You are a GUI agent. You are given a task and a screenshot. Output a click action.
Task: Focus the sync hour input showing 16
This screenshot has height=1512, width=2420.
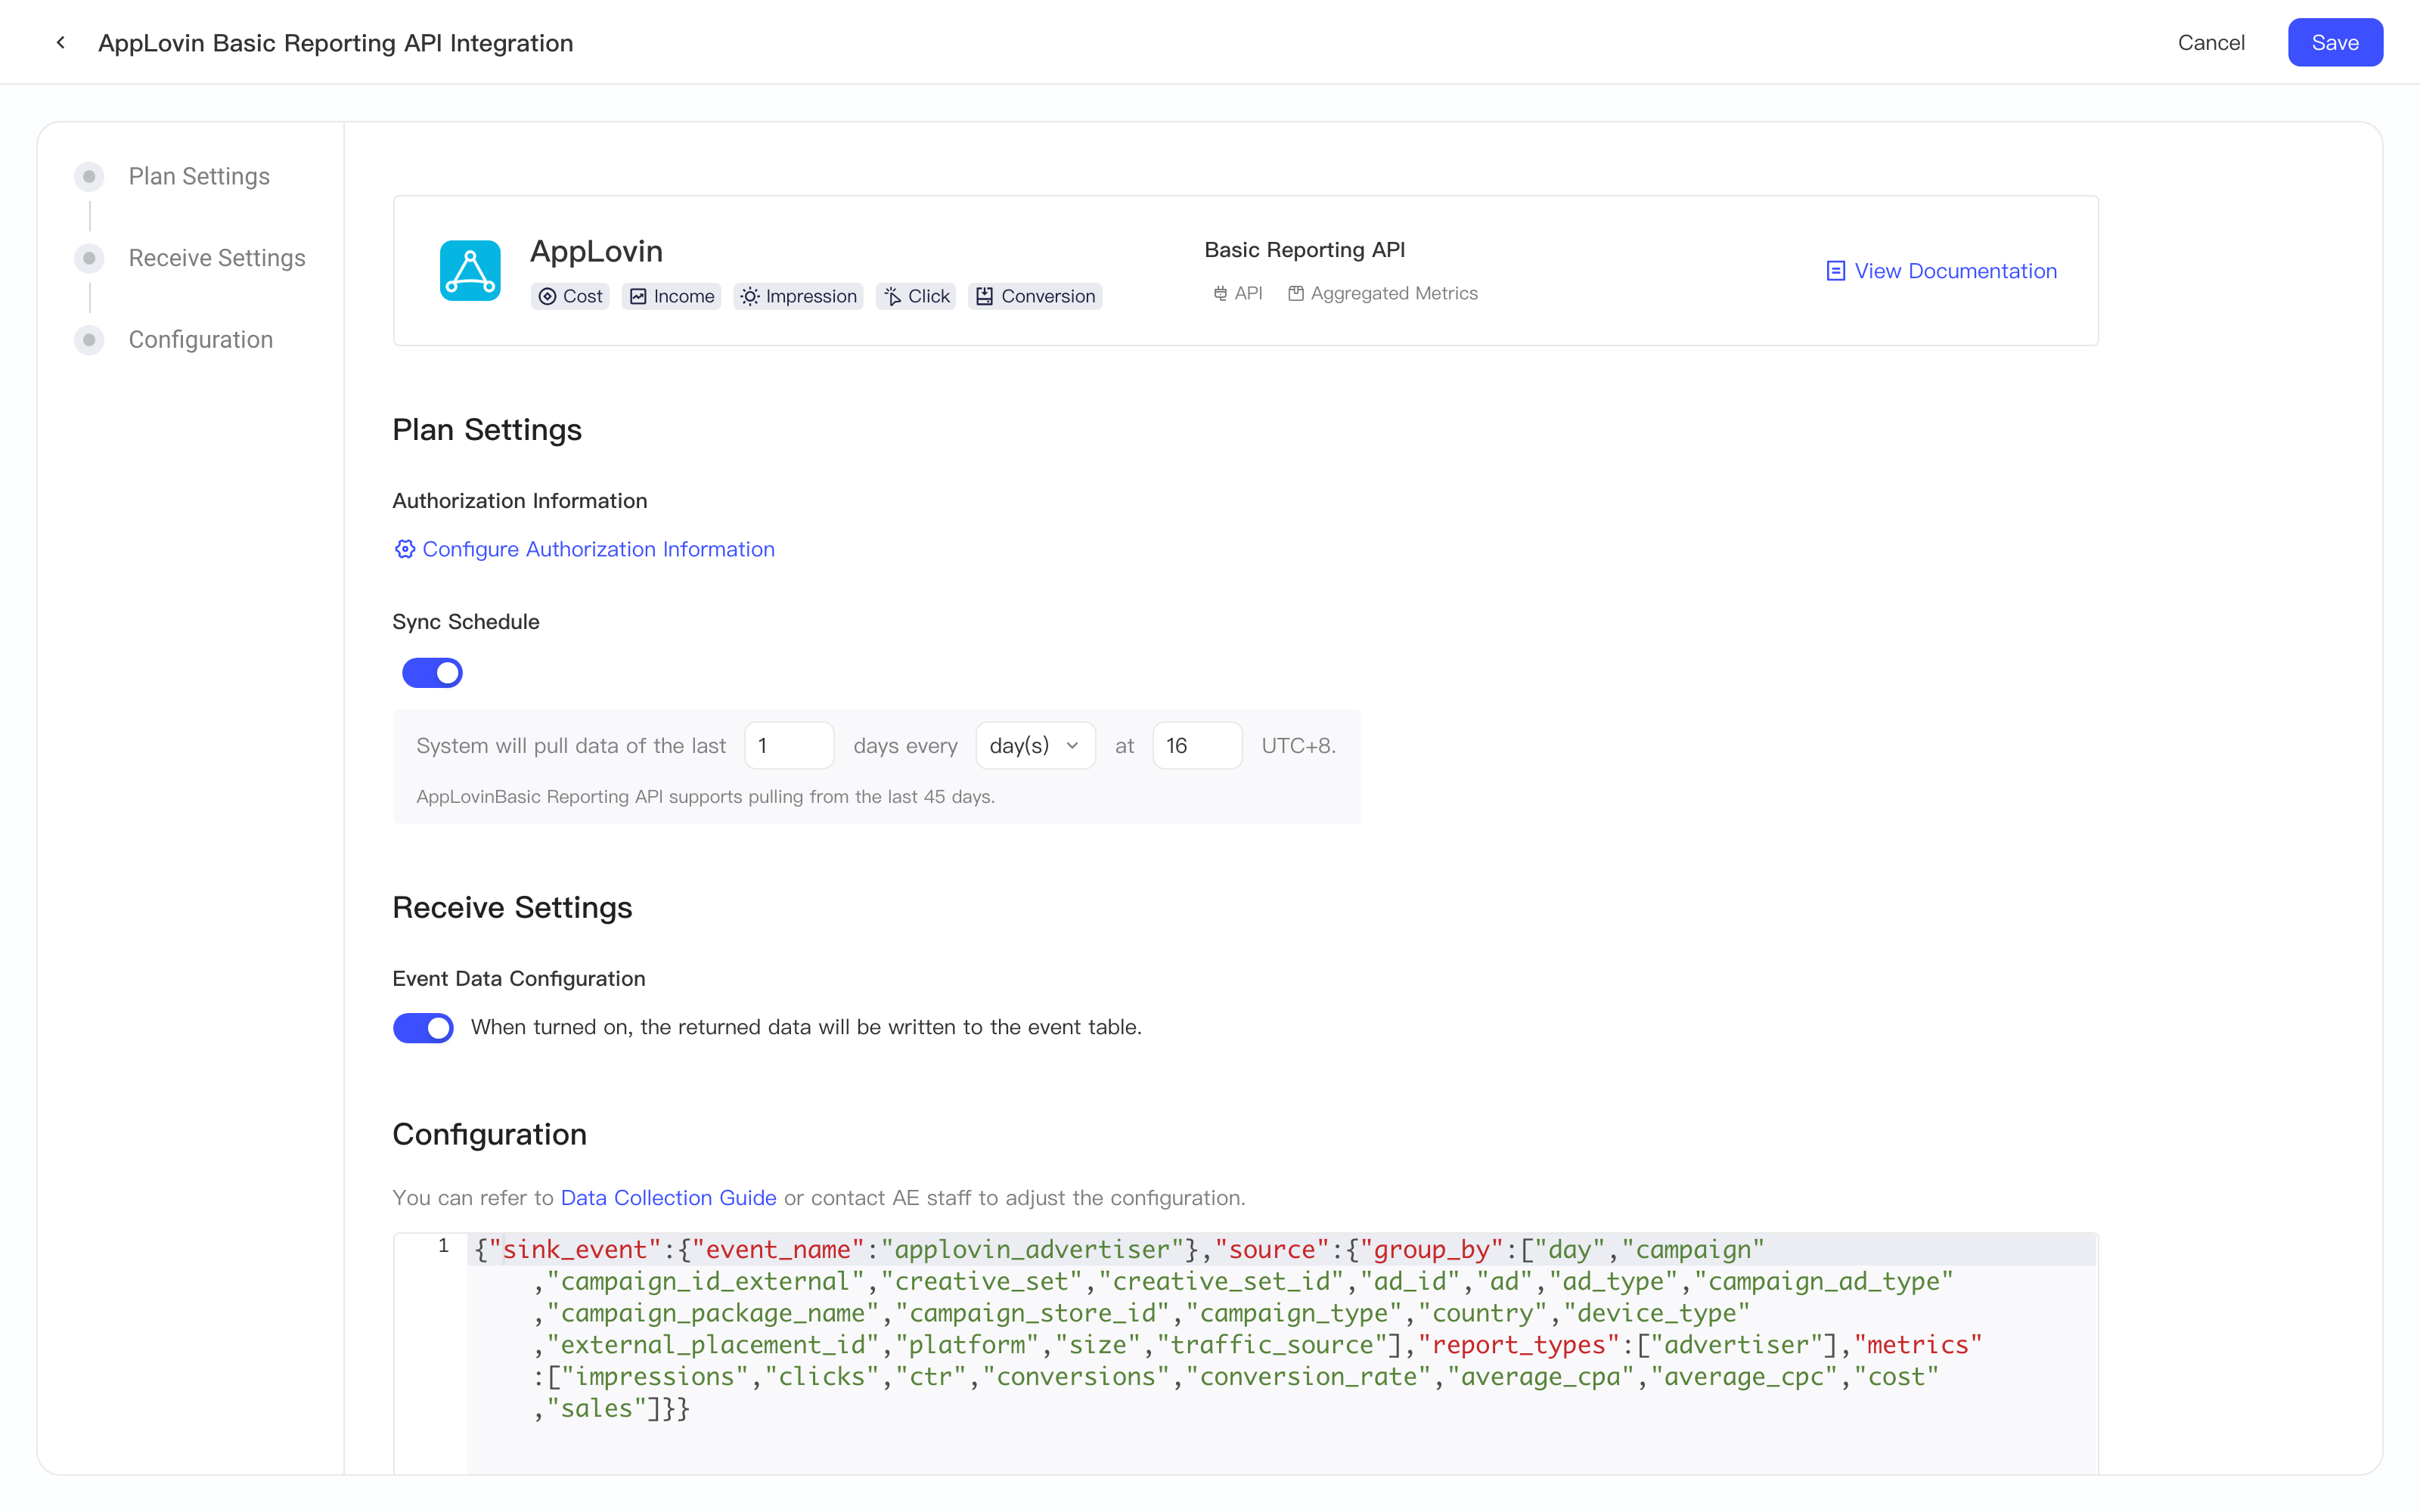pyautogui.click(x=1197, y=745)
